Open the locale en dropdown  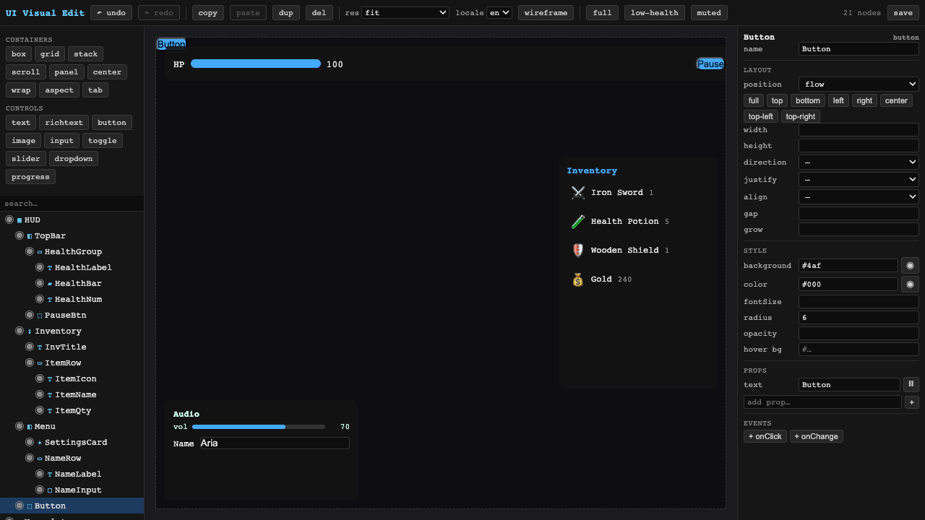(x=499, y=12)
